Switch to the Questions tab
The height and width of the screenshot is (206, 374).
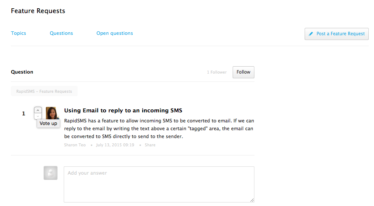pos(61,33)
